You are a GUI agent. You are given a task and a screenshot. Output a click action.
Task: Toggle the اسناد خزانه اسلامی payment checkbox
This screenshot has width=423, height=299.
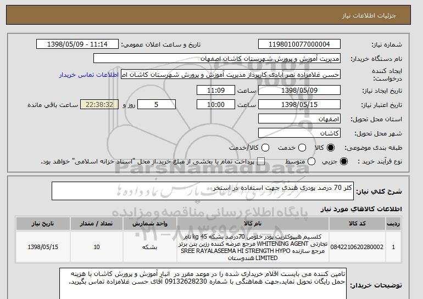(260, 161)
